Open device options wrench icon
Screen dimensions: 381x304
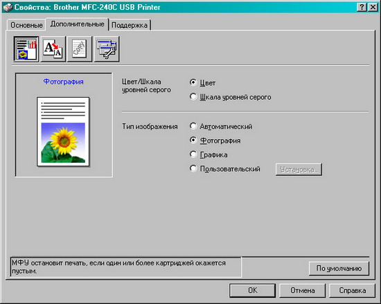(107, 48)
